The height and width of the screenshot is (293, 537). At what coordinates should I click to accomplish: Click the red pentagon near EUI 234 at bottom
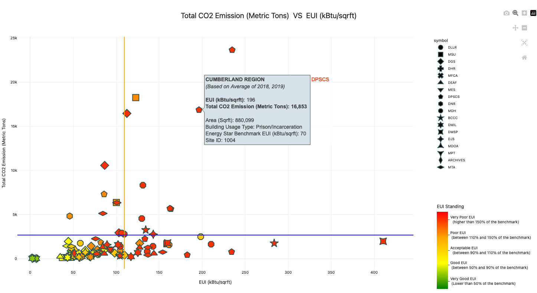point(232,252)
